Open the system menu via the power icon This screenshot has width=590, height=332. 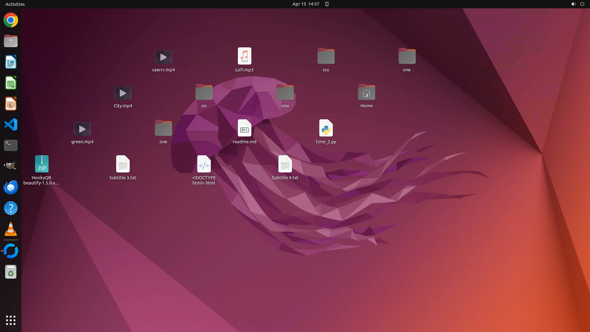(582, 4)
